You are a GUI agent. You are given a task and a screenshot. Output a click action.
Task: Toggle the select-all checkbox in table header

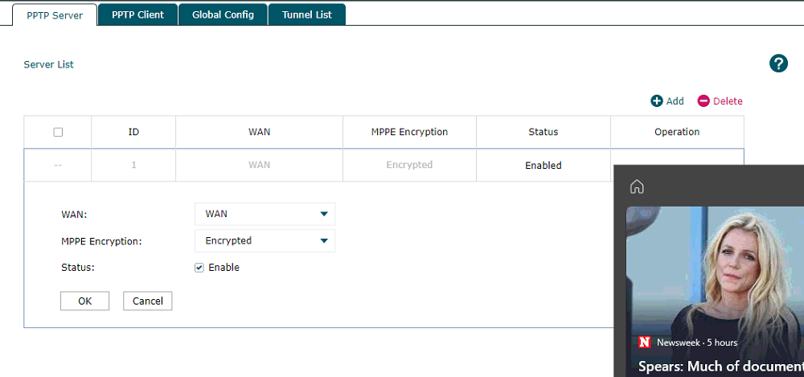coord(58,132)
